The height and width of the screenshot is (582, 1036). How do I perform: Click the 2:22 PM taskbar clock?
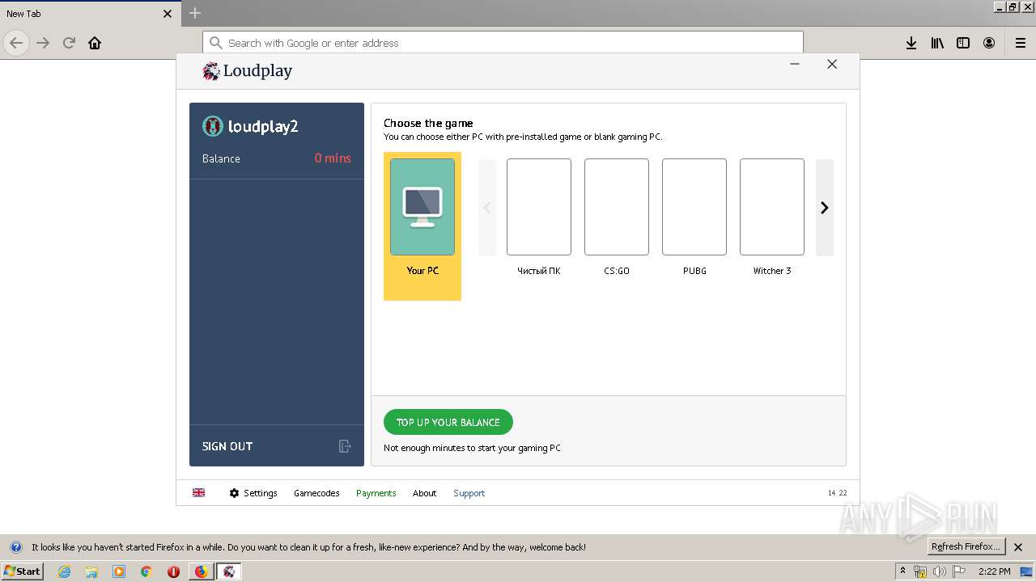995,571
